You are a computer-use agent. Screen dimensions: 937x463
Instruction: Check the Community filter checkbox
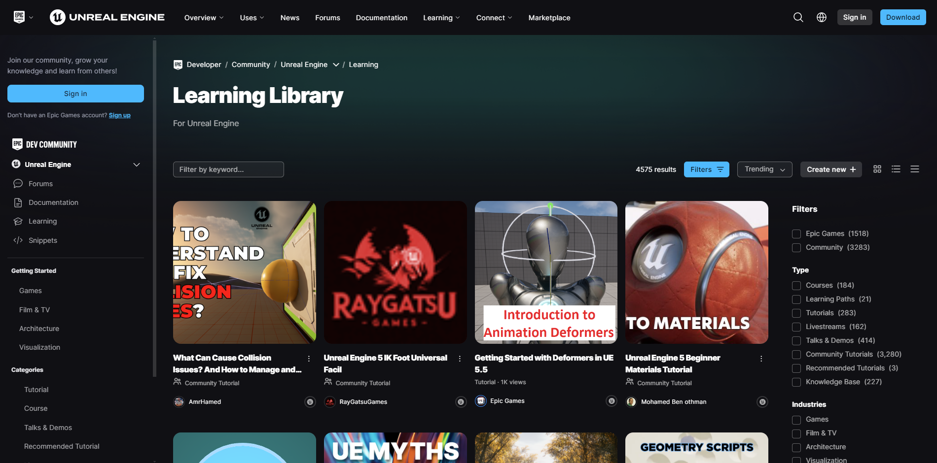click(x=796, y=248)
